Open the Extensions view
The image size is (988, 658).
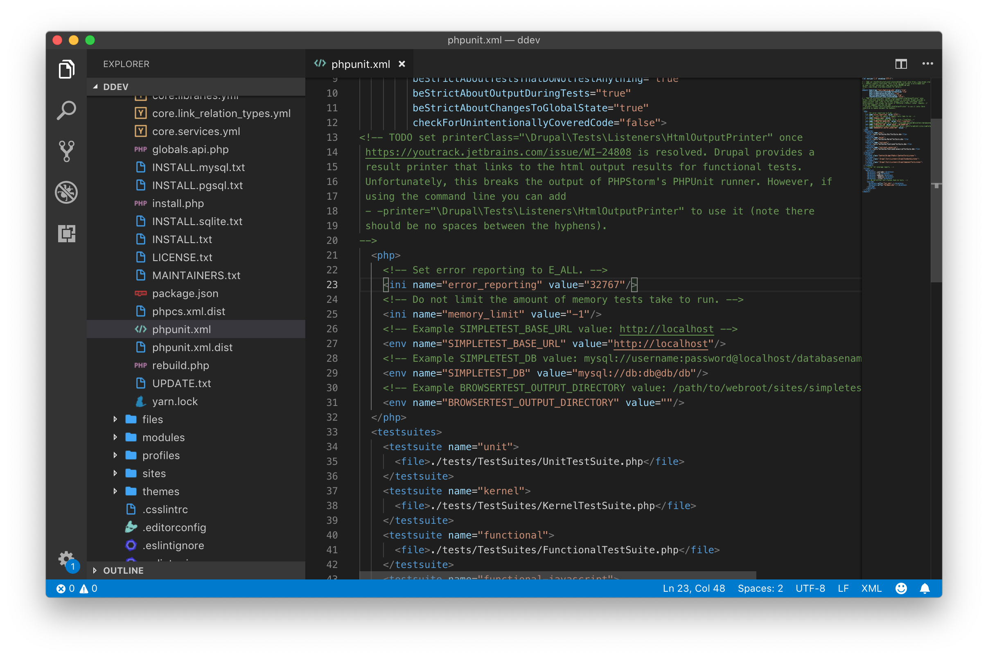tap(66, 234)
